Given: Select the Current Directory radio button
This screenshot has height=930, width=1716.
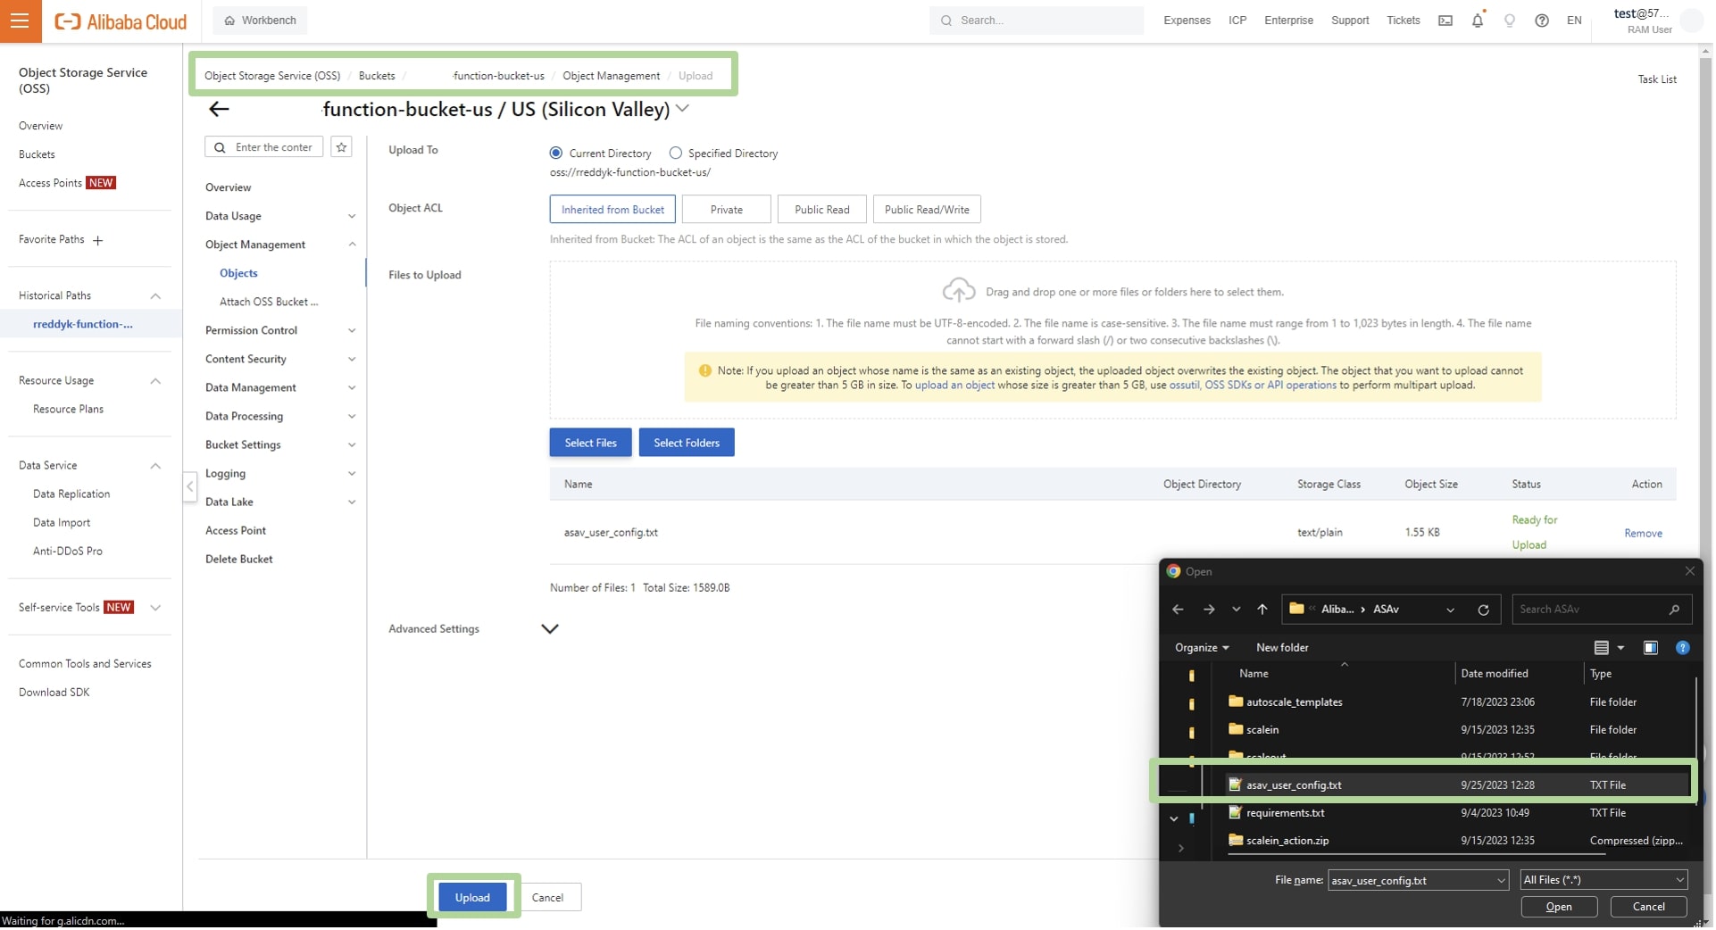Looking at the screenshot, I should [555, 153].
